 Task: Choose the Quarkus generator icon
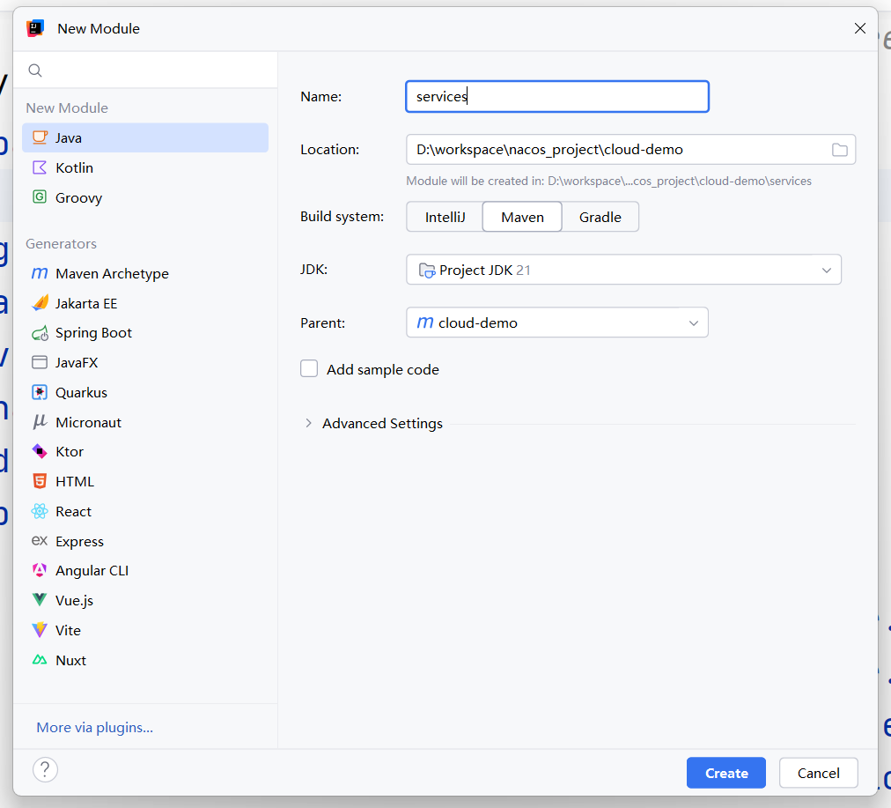point(40,392)
